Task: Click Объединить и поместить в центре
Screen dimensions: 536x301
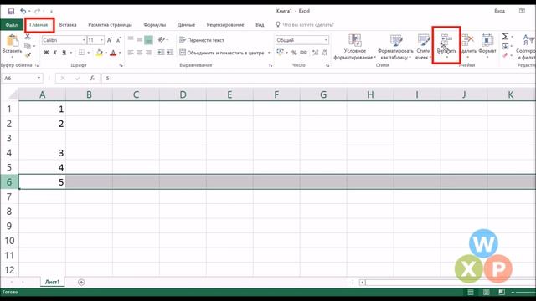Action: tap(222, 53)
